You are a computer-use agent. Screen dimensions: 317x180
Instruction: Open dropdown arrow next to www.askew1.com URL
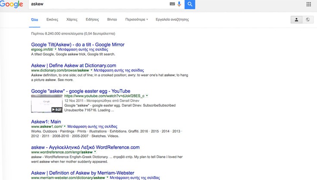[x=65, y=127]
